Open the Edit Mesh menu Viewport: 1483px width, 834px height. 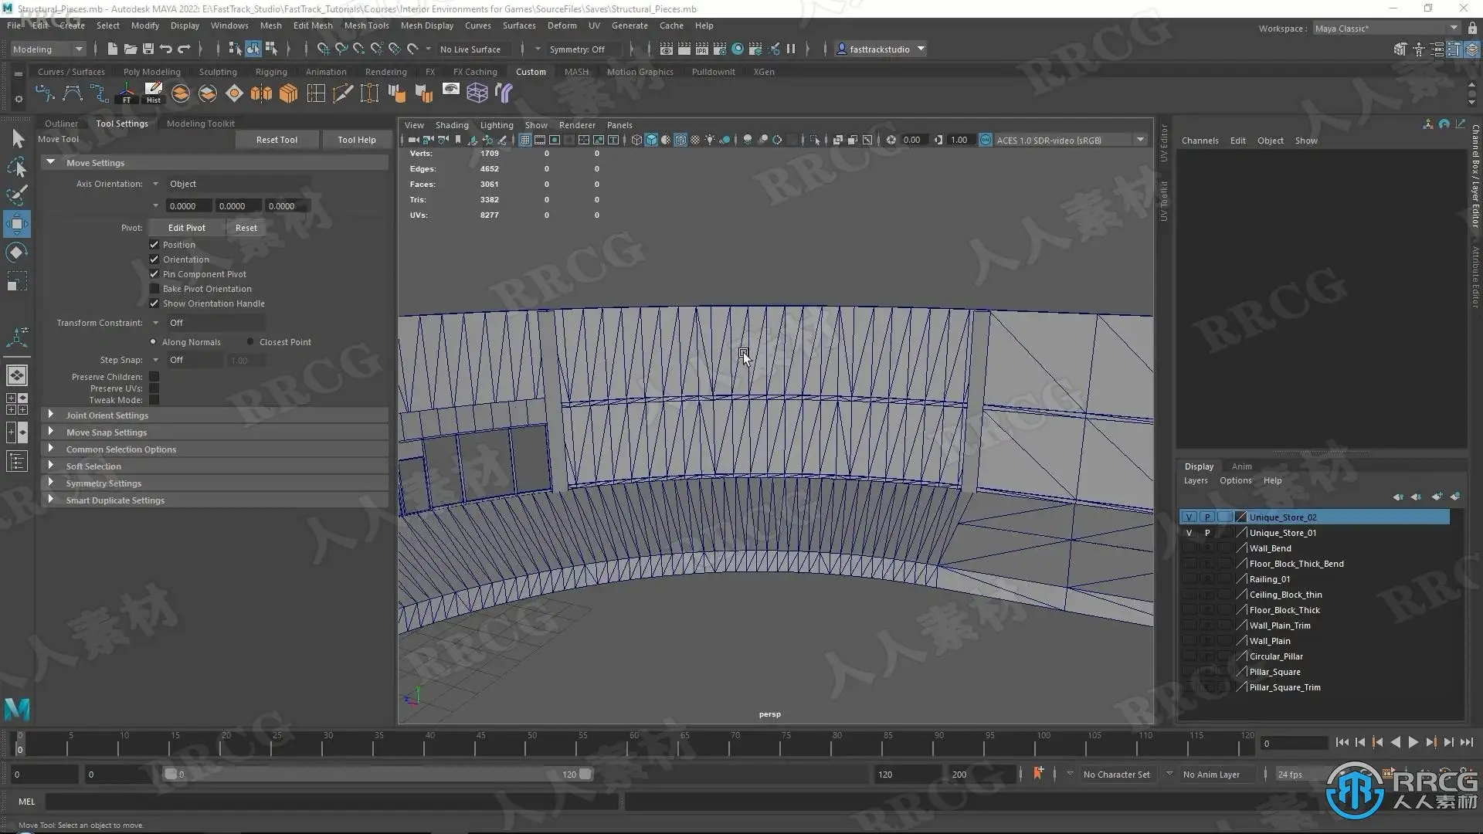click(313, 25)
